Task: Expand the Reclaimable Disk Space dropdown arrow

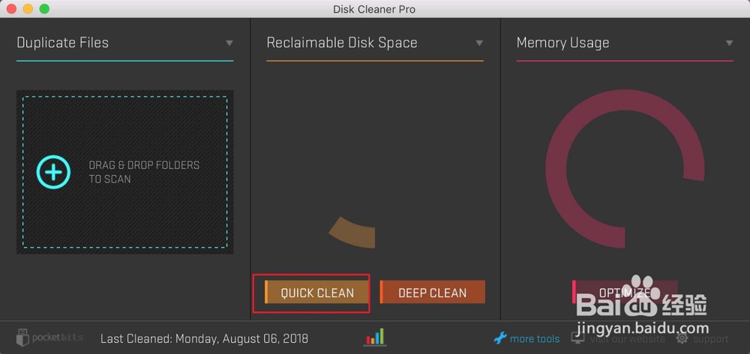Action: (479, 43)
